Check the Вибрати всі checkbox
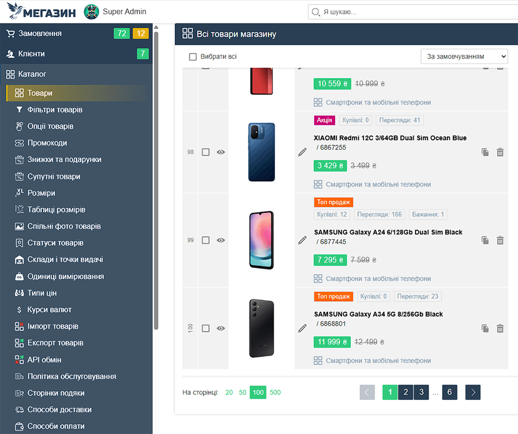Screen dimensions: 518x434 193,57
